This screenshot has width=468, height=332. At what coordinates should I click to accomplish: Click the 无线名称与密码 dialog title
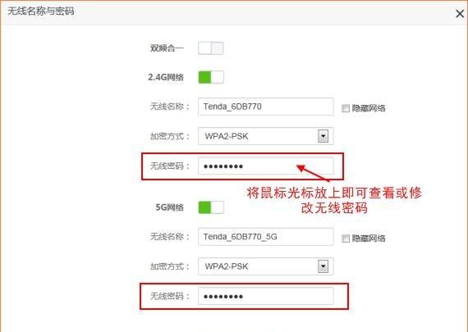point(41,11)
